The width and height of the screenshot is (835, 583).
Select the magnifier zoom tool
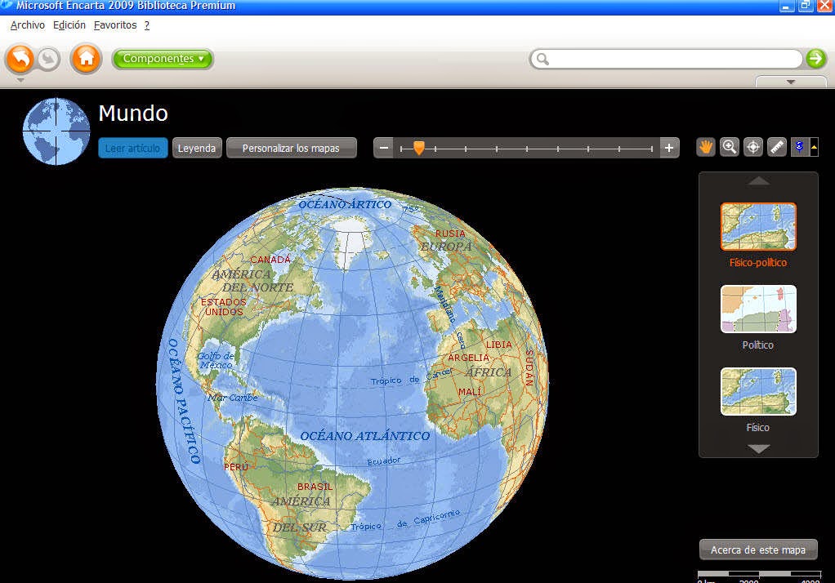pyautogui.click(x=730, y=147)
